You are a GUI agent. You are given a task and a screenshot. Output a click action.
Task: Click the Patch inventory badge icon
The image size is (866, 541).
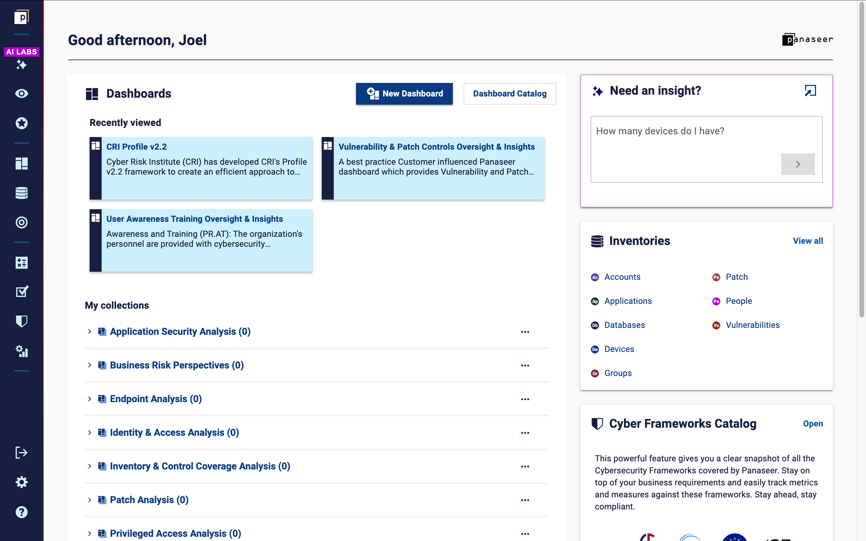[x=716, y=277]
